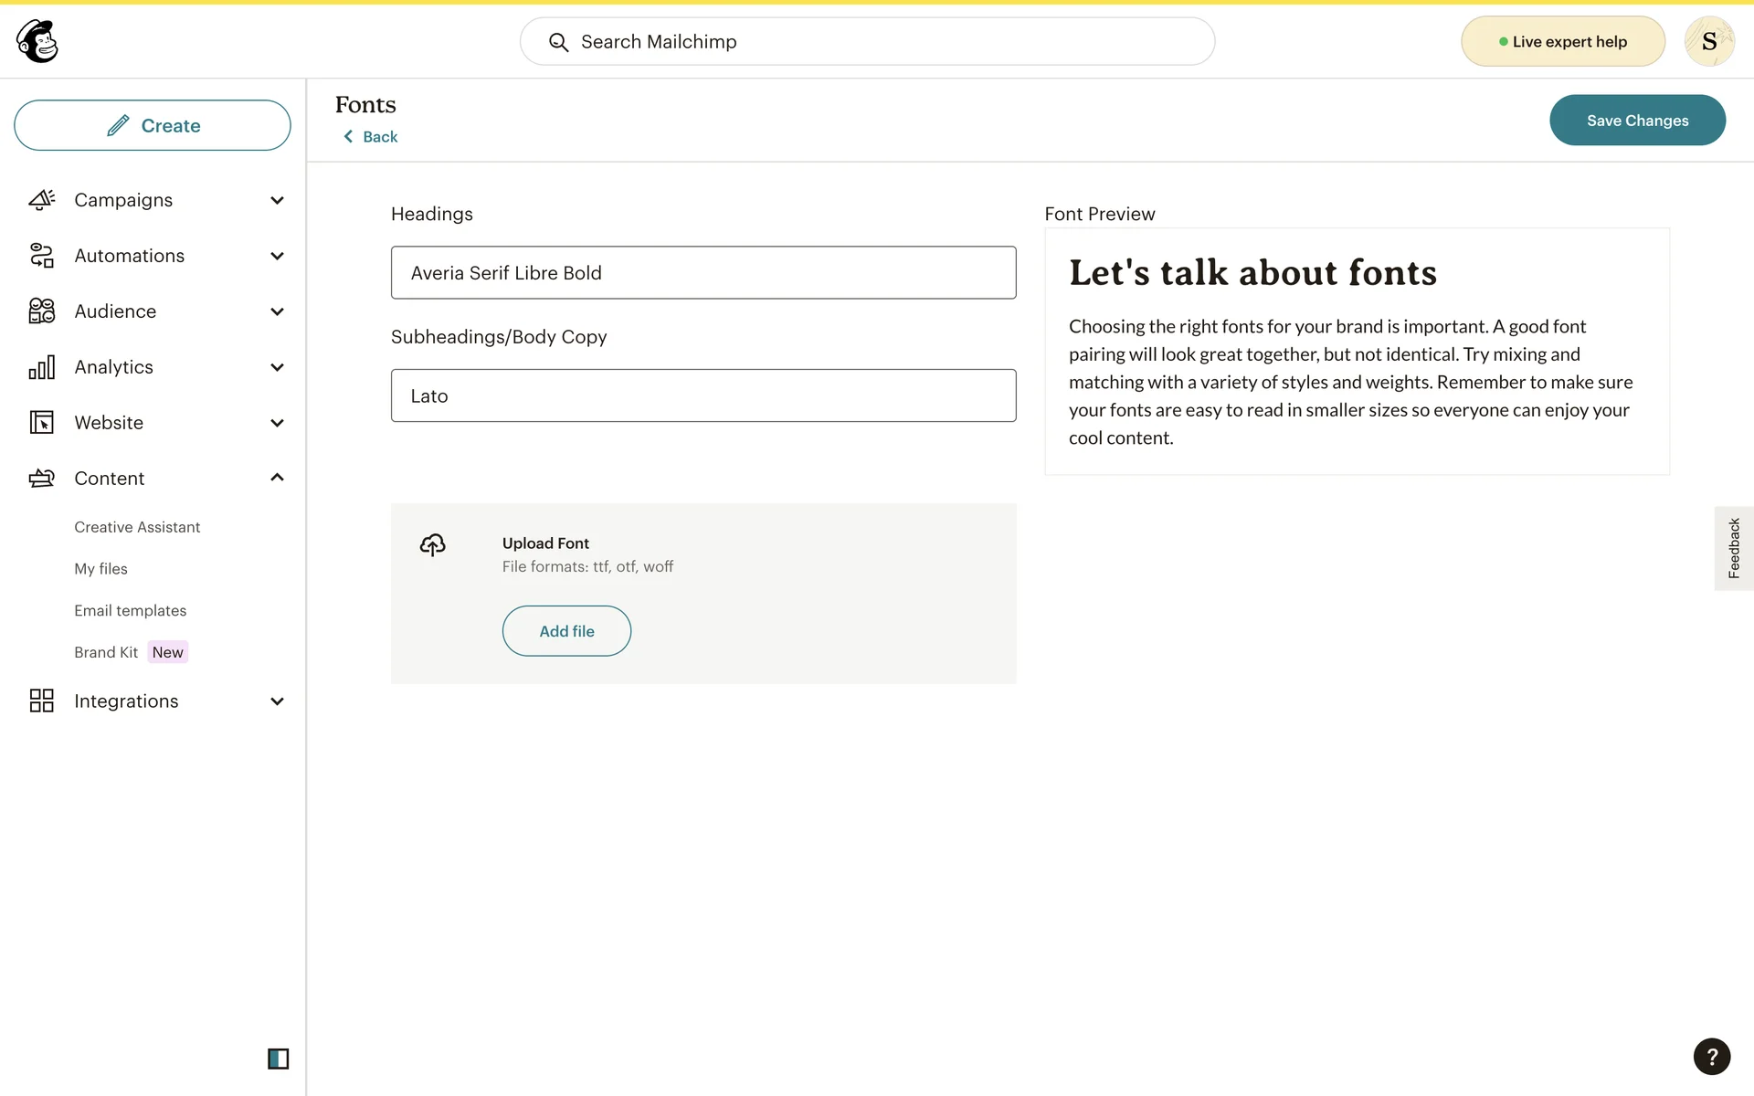Click the Add file button
This screenshot has width=1754, height=1096.
tap(566, 631)
